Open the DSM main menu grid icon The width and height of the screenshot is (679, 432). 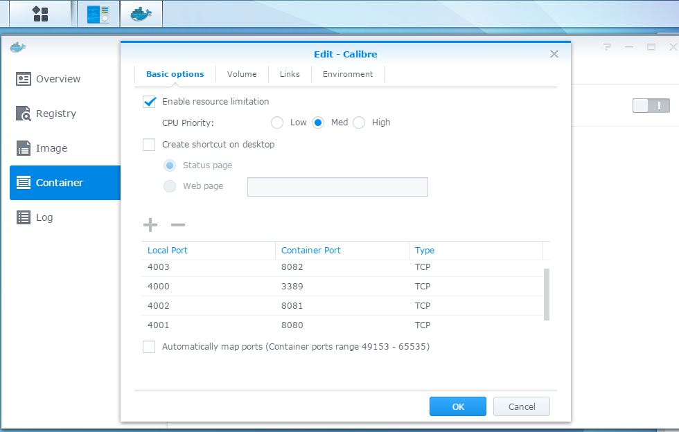coord(40,14)
